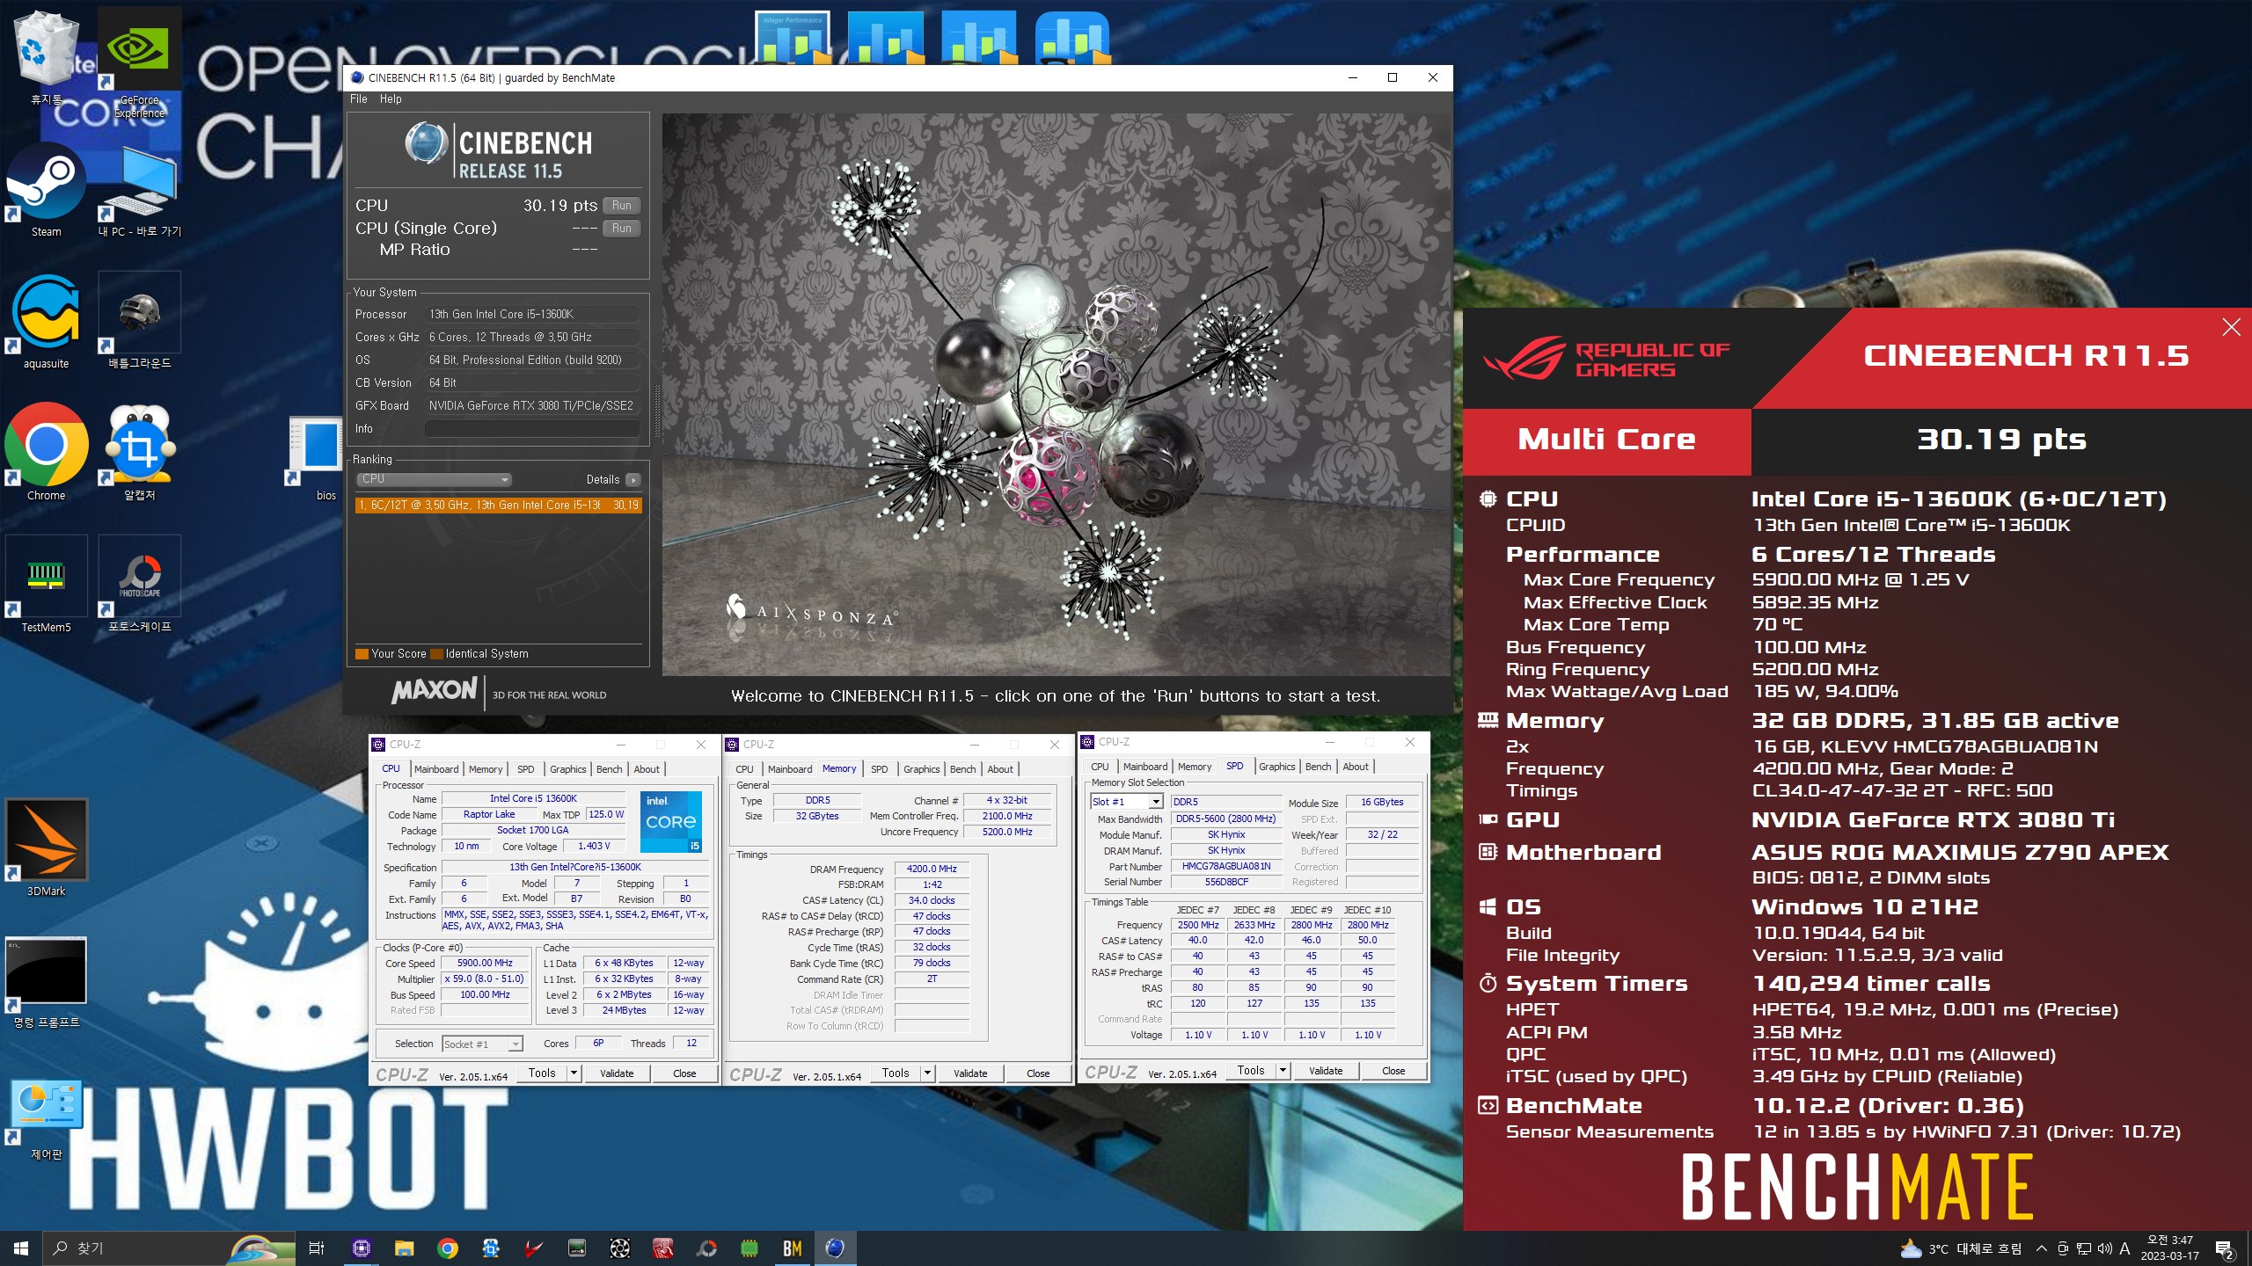Run the CPU multi-core benchmark

(x=621, y=206)
